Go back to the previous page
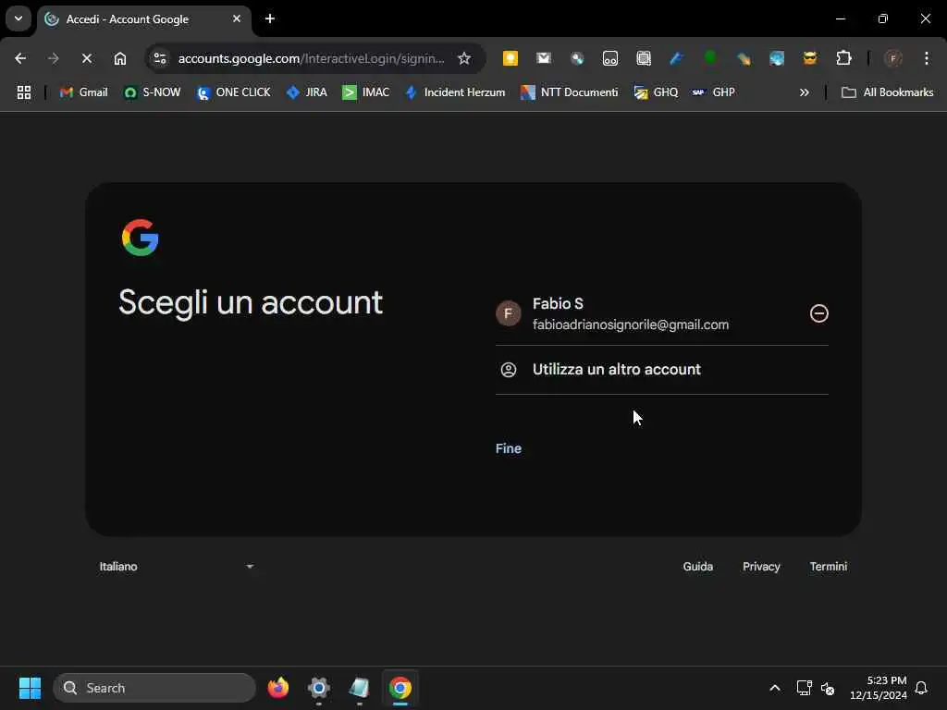Viewport: 947px width, 710px height. [x=20, y=58]
